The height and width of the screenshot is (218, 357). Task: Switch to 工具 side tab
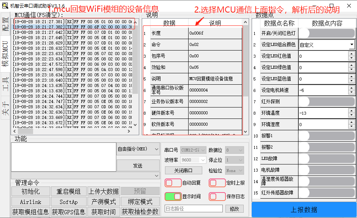pyautogui.click(x=5, y=84)
